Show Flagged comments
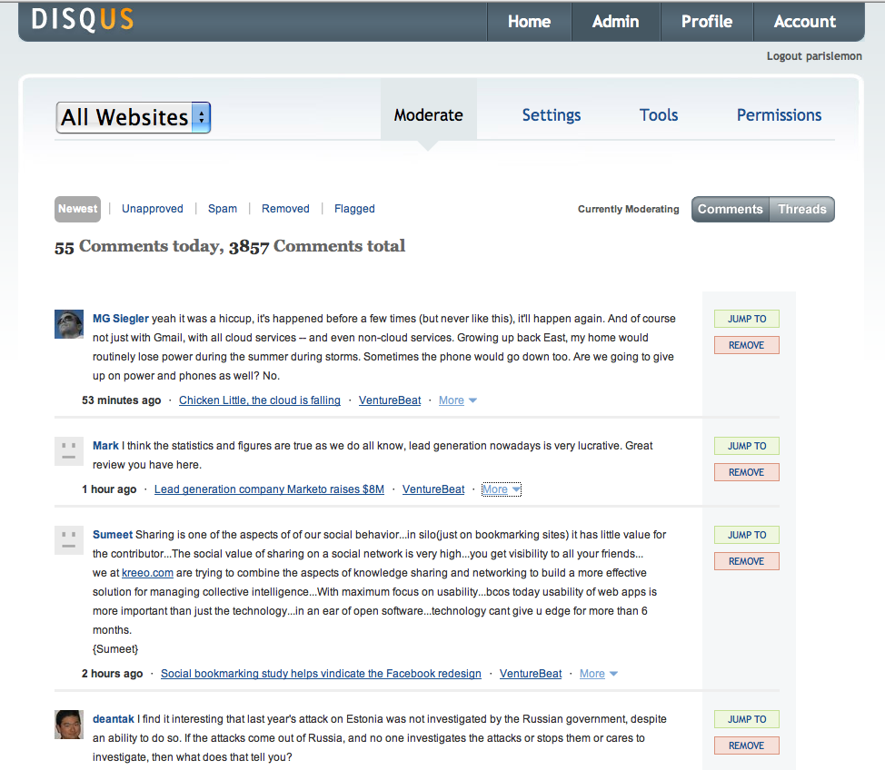The width and height of the screenshot is (885, 770). [x=354, y=209]
